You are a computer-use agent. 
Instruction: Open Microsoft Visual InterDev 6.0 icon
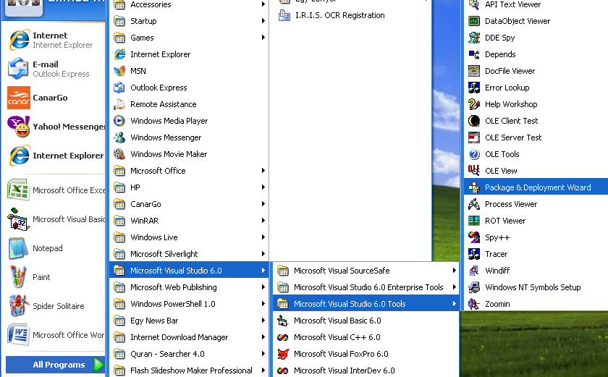283,370
